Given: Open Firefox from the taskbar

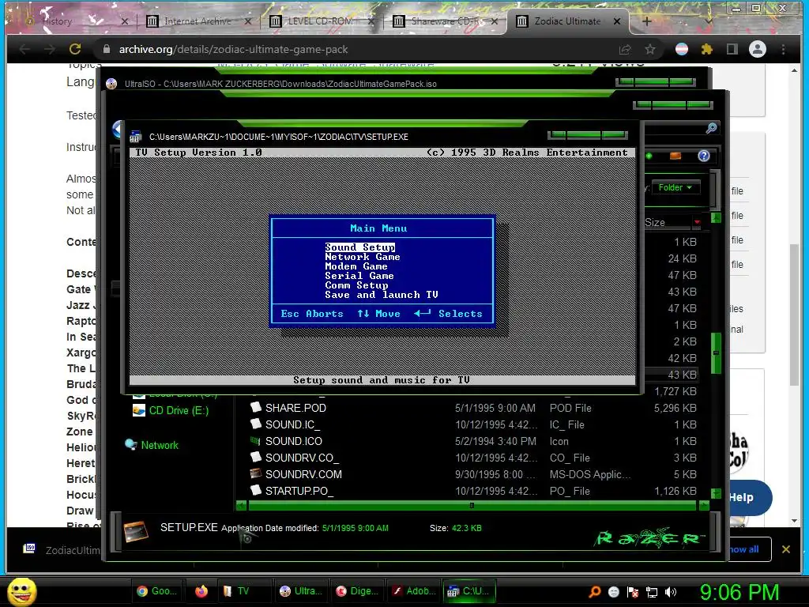Looking at the screenshot, I should coord(201,591).
